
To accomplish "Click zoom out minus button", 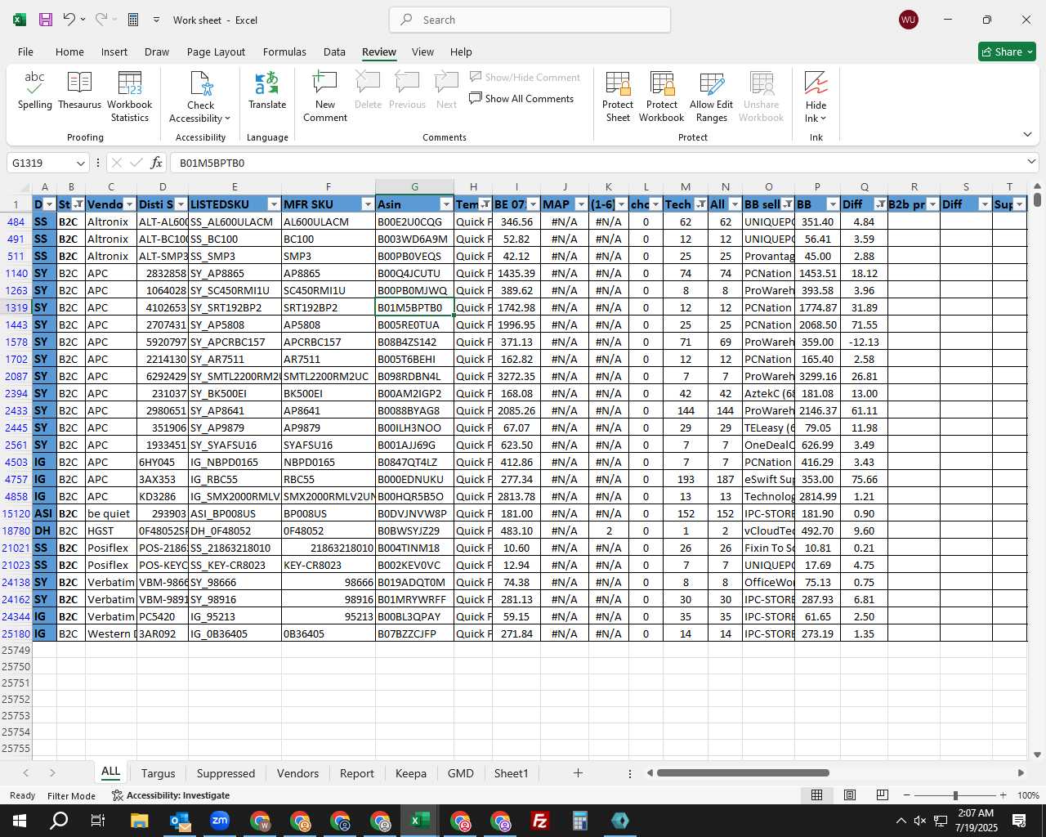I will (907, 795).
